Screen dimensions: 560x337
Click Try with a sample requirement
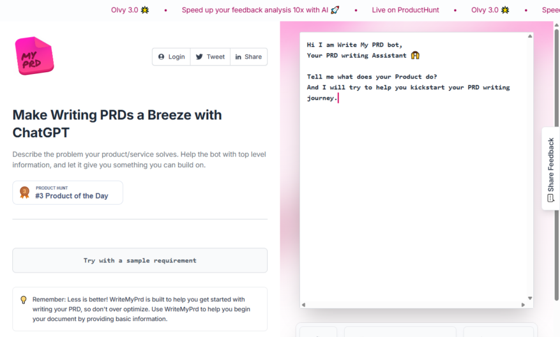[140, 260]
